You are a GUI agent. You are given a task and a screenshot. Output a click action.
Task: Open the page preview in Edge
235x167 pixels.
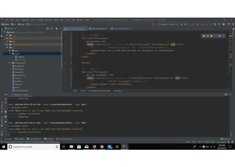tap(224, 36)
